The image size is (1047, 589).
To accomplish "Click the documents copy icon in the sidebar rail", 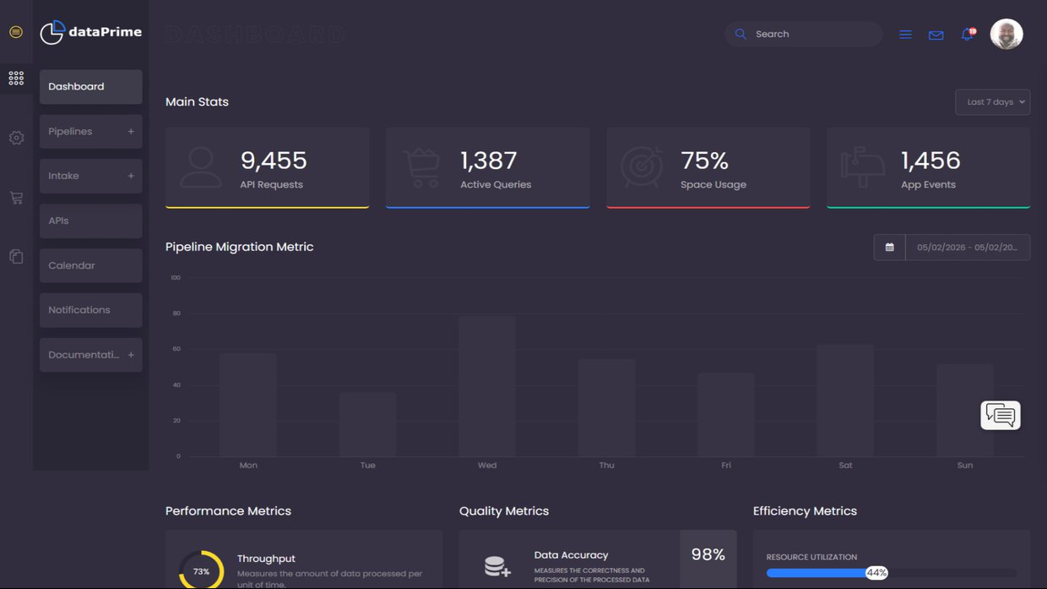I will point(16,256).
